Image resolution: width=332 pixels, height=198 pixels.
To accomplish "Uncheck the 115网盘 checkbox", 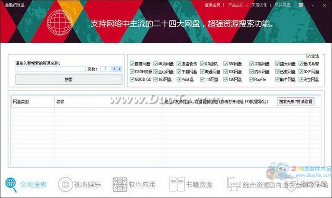I will tap(202, 79).
